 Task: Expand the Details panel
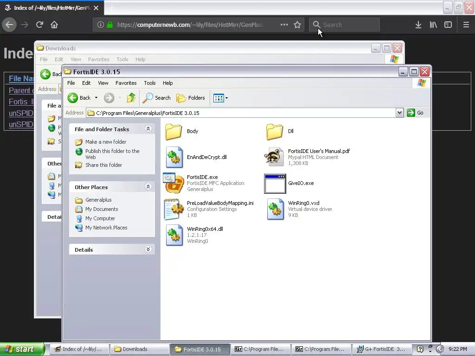pos(148,249)
